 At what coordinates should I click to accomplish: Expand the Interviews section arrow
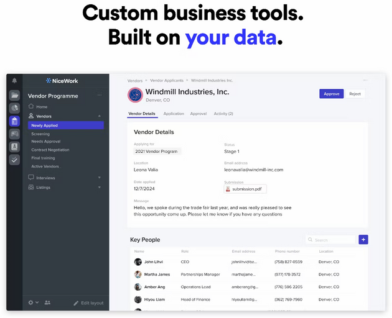pos(100,178)
